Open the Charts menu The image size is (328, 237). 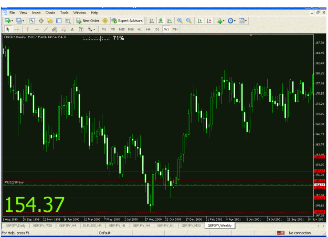pyautogui.click(x=50, y=13)
